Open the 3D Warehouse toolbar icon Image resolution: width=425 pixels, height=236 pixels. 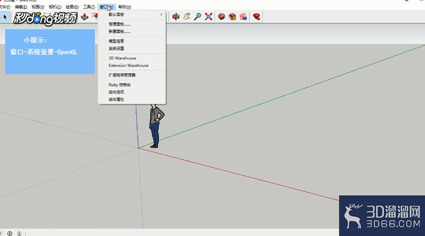[222, 17]
